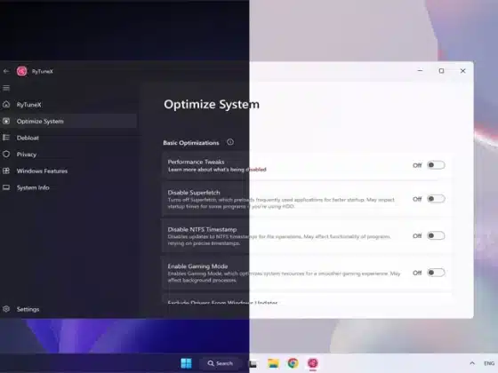Click the taskbar Search box

click(x=221, y=363)
